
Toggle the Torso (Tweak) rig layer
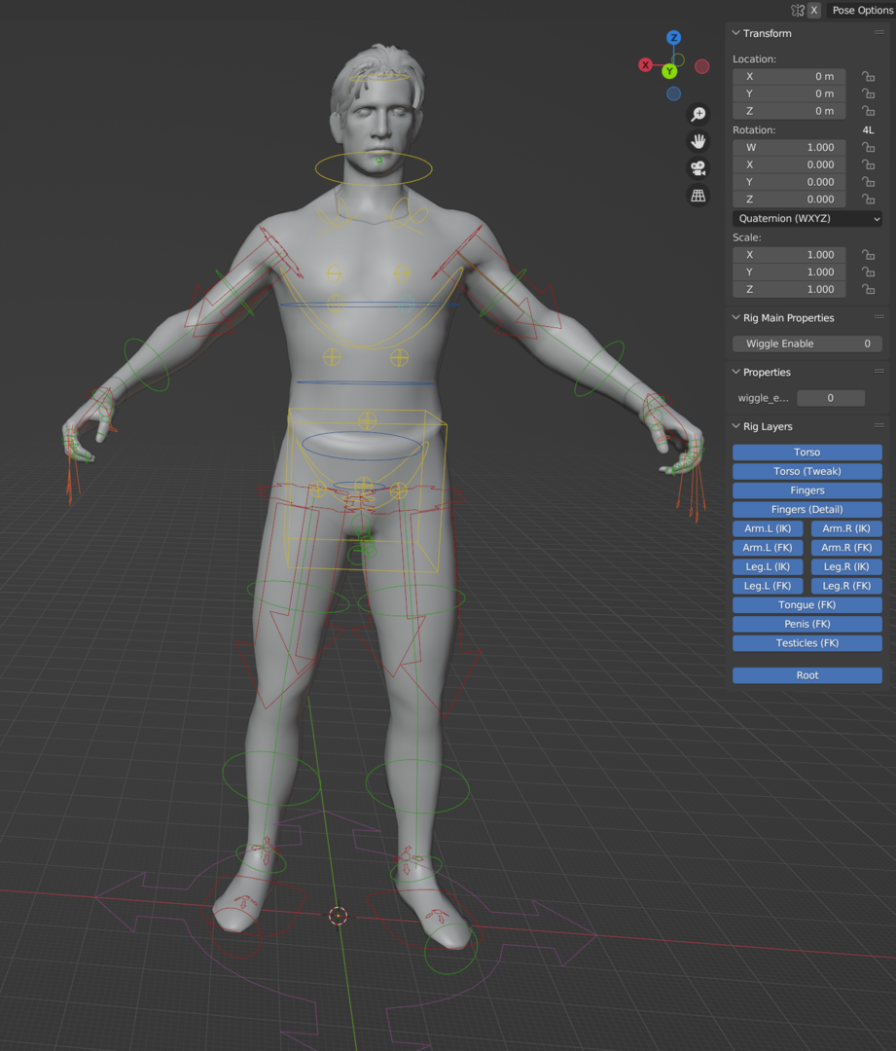click(806, 471)
